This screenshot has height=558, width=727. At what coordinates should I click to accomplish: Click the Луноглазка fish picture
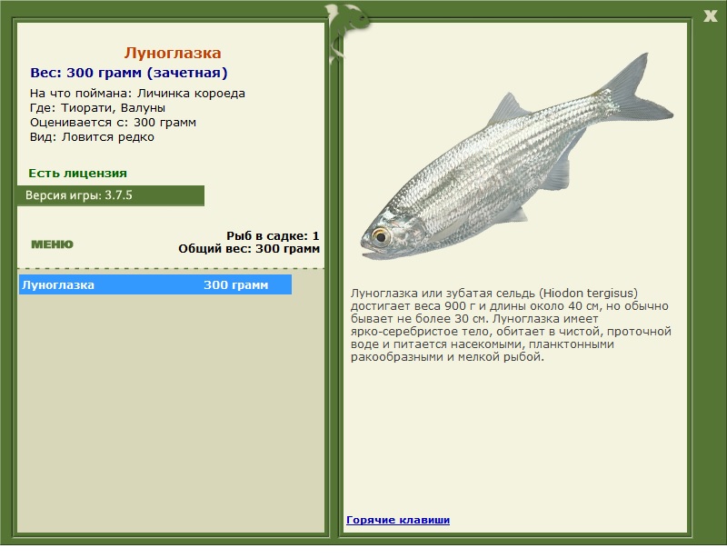516,157
